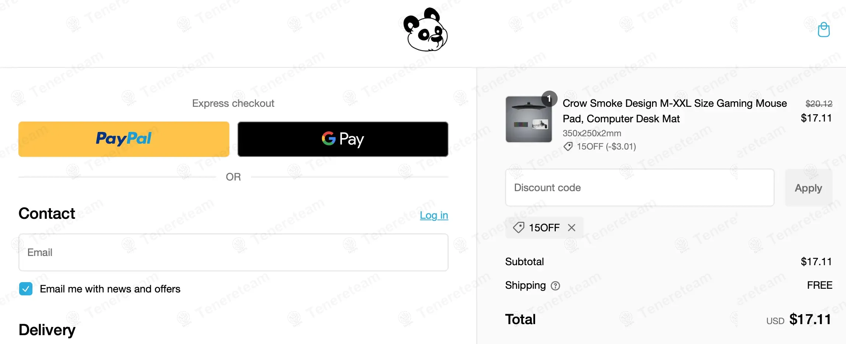Click the tag icon beside 15OFF (-$3.01)
This screenshot has height=344, width=846.
pyautogui.click(x=568, y=147)
